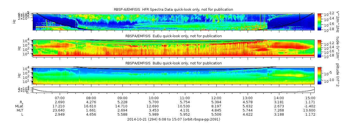Click the bottom line plot panel

[x=173, y=90]
